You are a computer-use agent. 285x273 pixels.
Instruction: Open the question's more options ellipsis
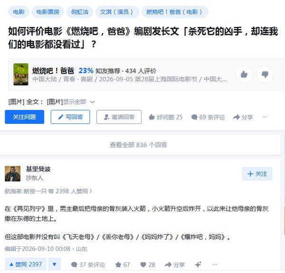tap(265, 117)
